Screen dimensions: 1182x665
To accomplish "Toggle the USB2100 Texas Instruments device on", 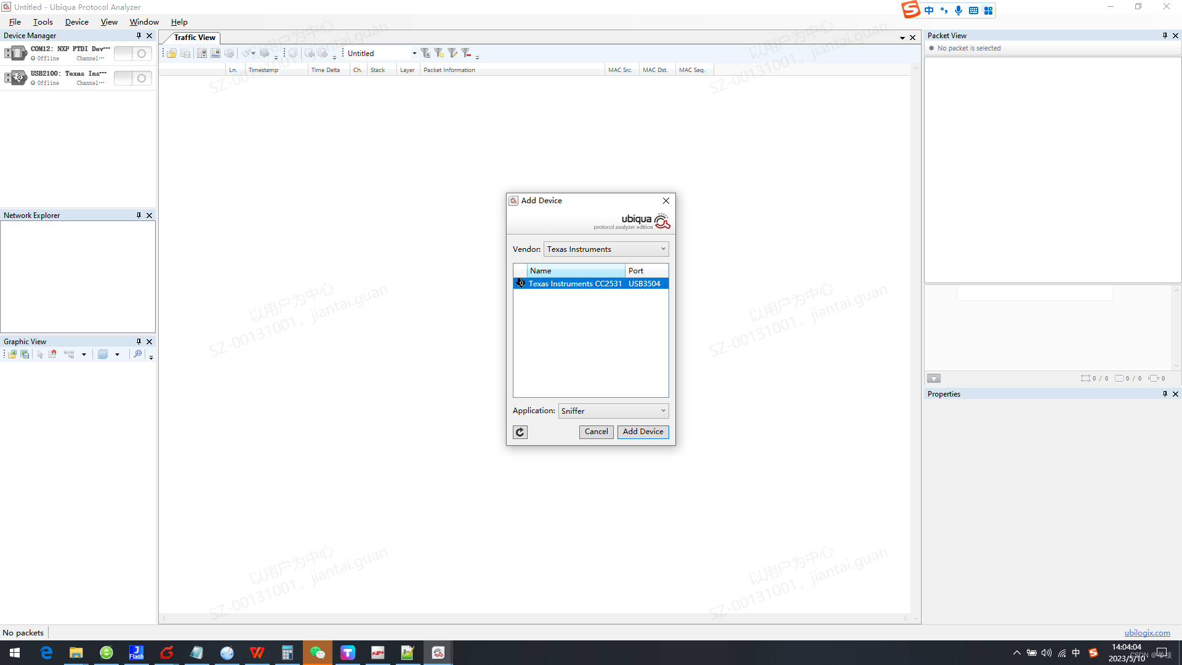I will [x=132, y=78].
